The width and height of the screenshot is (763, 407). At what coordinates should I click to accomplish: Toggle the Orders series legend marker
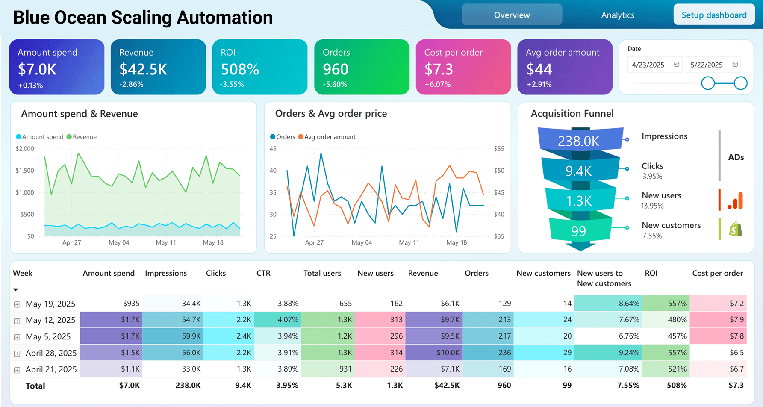273,137
